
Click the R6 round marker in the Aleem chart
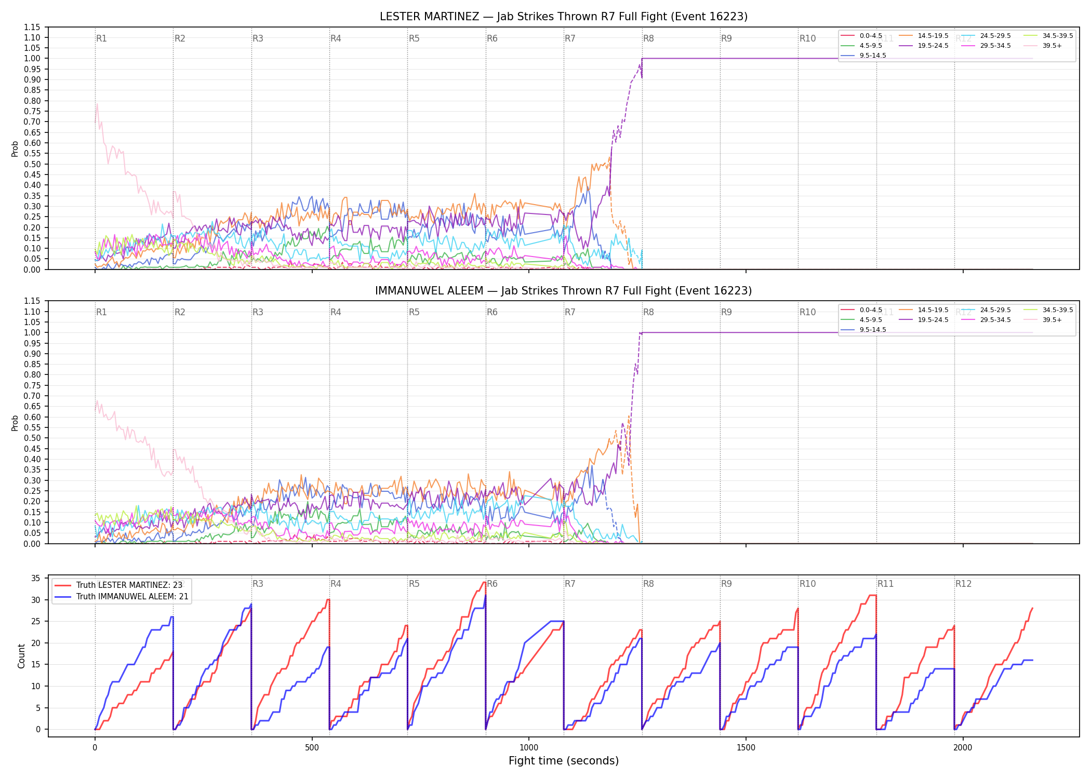(492, 312)
